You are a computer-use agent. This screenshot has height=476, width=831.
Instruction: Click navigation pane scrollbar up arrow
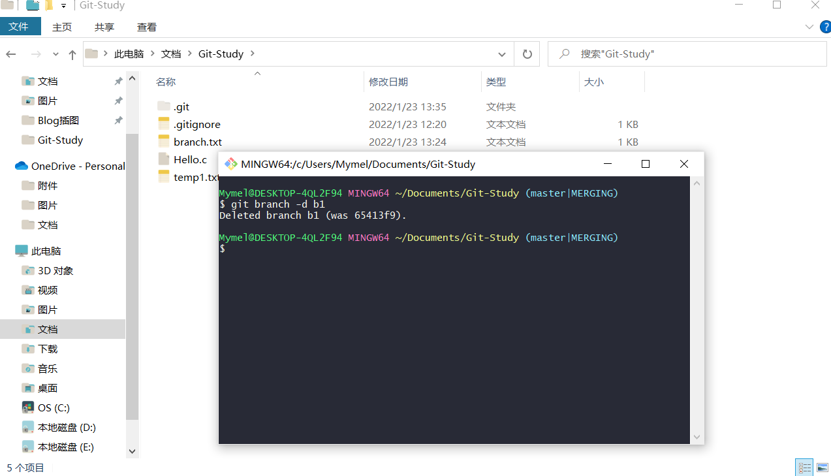tap(133, 78)
